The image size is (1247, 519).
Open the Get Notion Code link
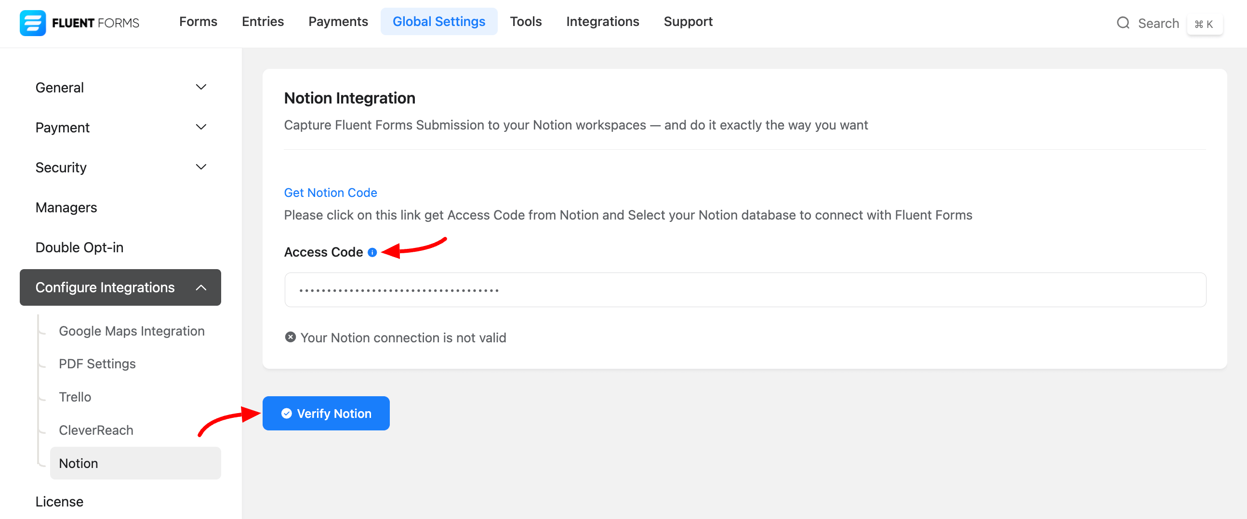[330, 193]
